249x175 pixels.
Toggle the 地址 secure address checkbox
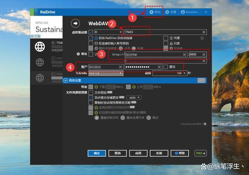(91, 54)
